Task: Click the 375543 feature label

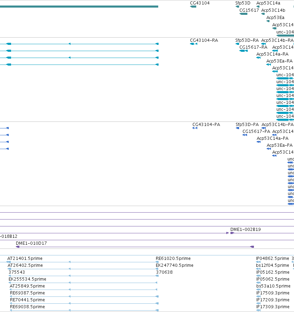Action: (x=17, y=272)
